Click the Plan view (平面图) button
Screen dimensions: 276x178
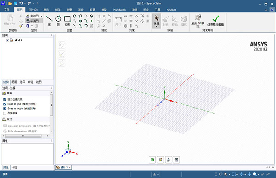(x=34, y=21)
